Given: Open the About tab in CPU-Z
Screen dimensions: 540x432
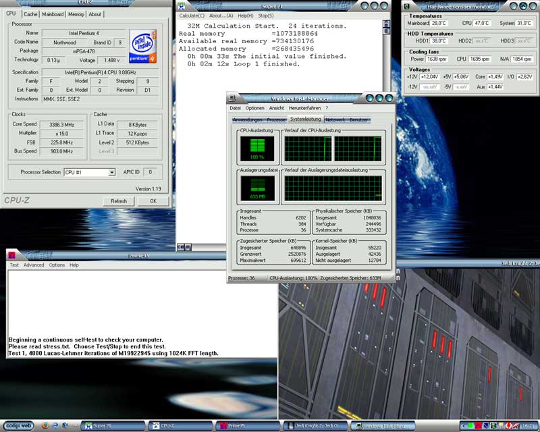Looking at the screenshot, I should (x=94, y=14).
